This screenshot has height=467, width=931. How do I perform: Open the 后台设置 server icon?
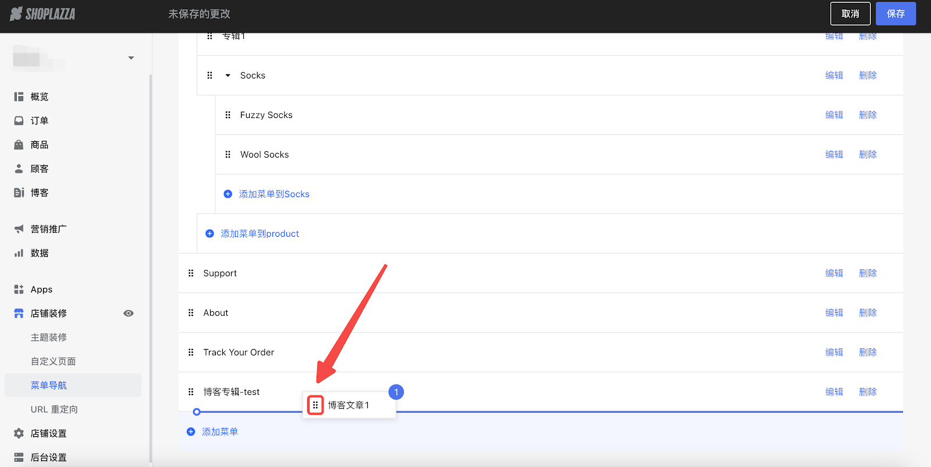point(19,457)
